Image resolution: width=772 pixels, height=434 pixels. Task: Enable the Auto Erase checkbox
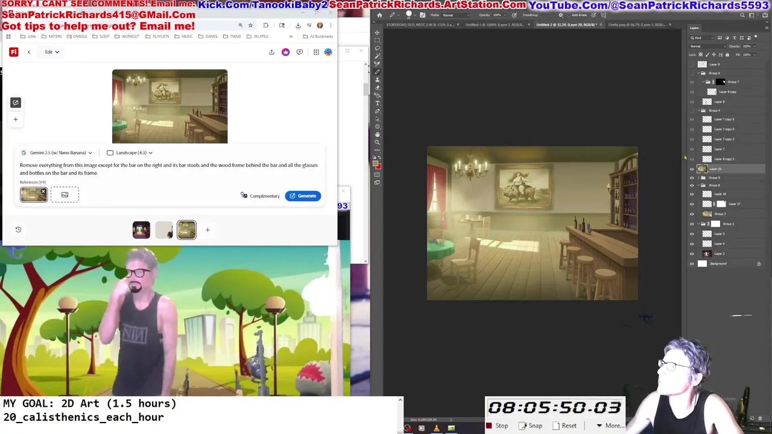pyautogui.click(x=569, y=15)
